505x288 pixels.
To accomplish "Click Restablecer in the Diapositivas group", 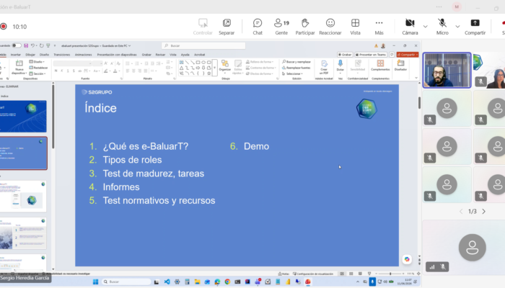I will click(x=38, y=68).
